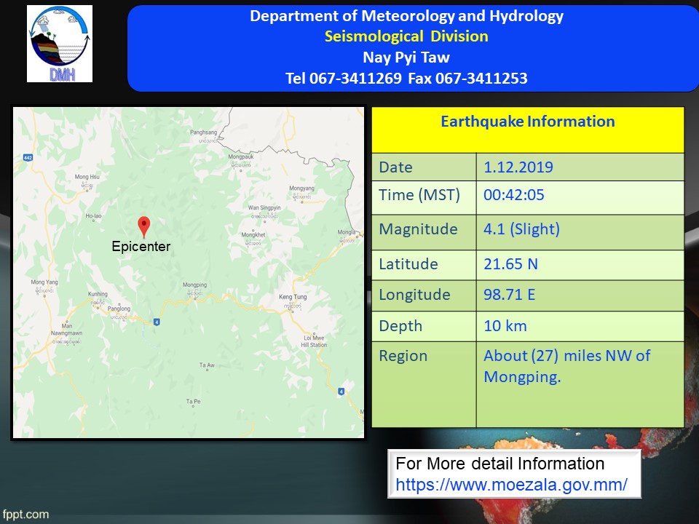Click the route 4 shield near Panglong
699x524 pixels.
pos(156,322)
